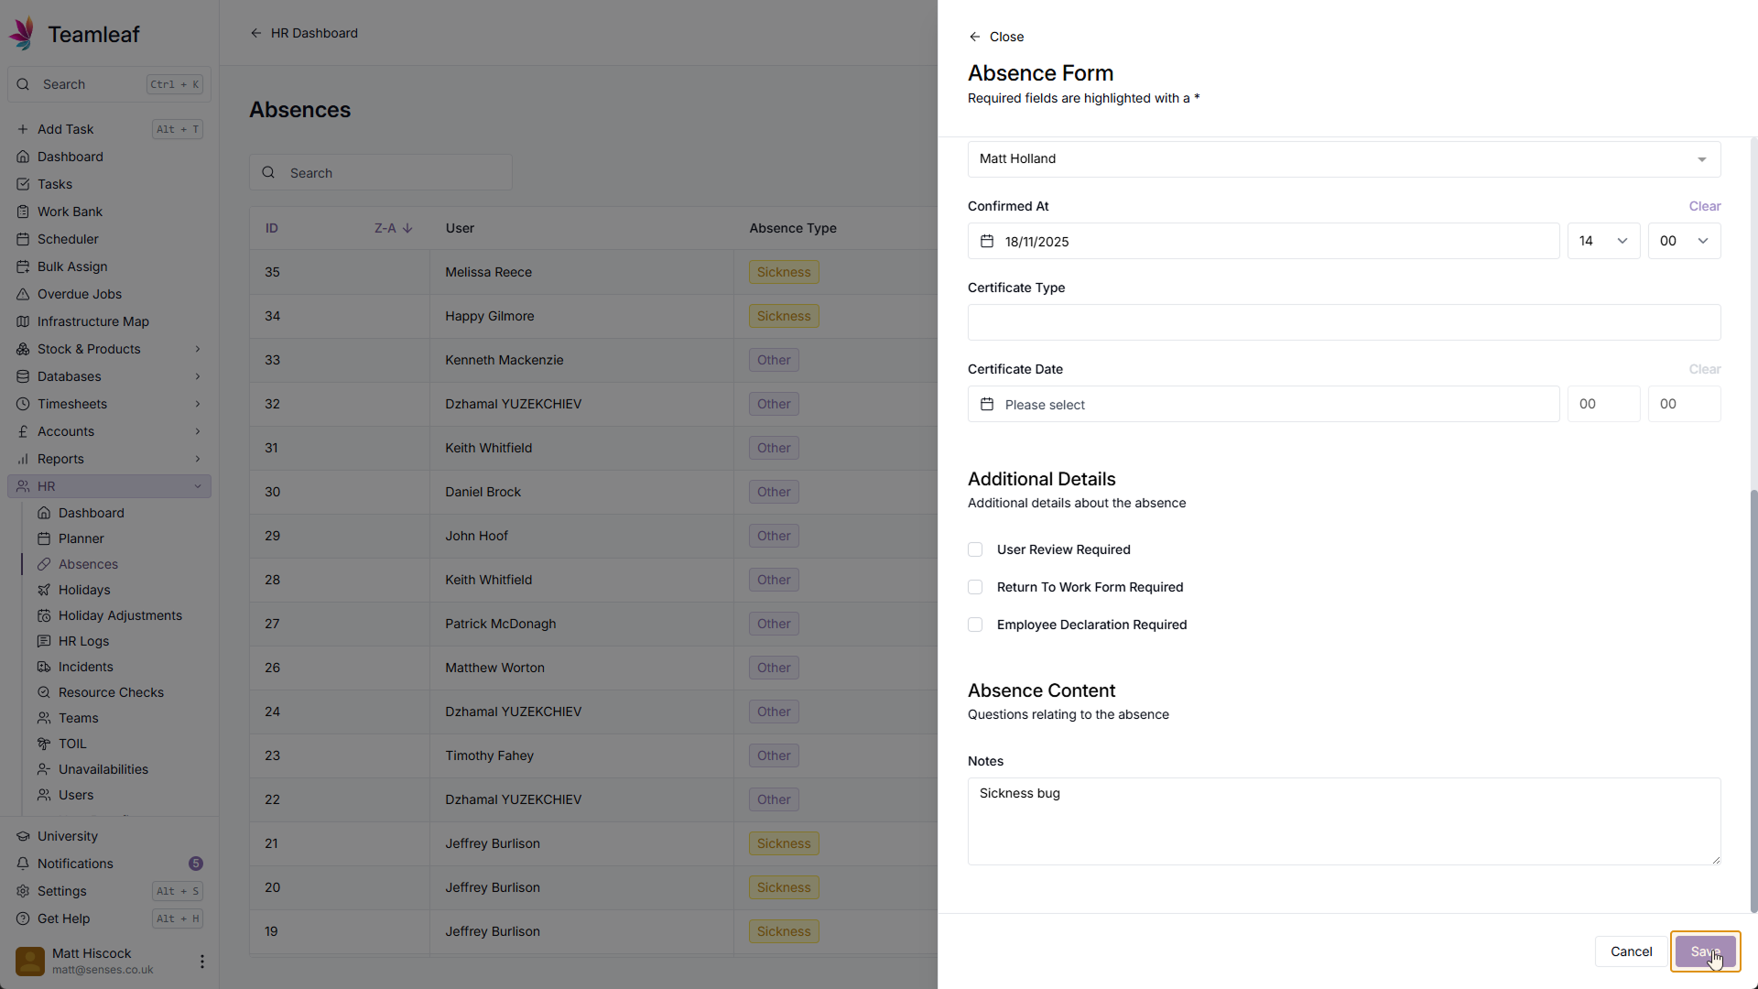
Task: Enable User Review Required checkbox
Action: click(975, 549)
